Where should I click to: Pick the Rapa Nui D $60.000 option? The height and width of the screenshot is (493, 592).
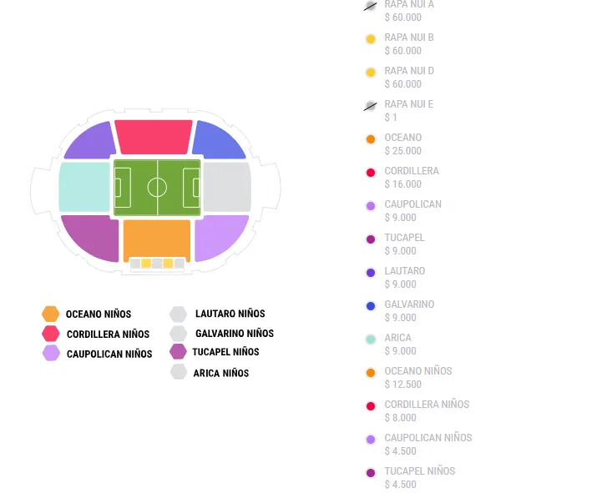409,78
